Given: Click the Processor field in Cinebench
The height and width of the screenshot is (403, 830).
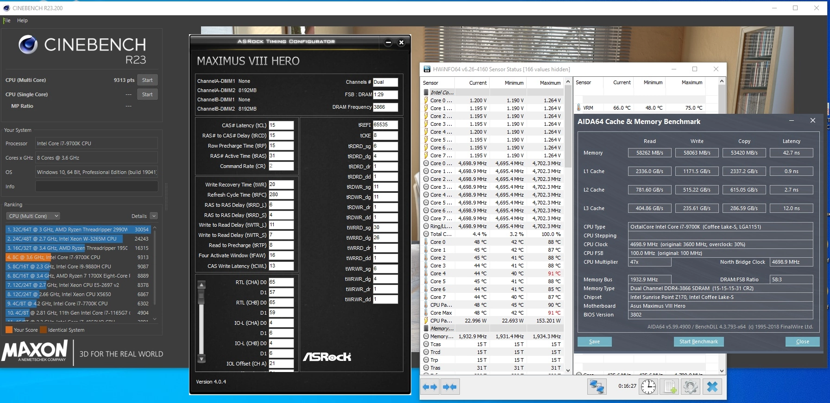Looking at the screenshot, I should pos(97,143).
